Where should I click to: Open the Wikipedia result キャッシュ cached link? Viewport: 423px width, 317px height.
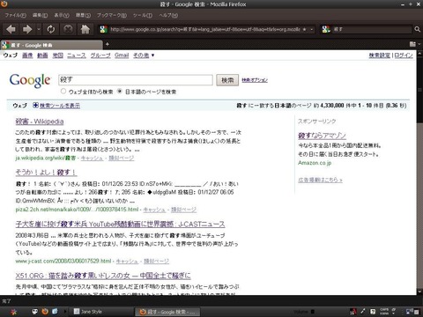click(x=92, y=158)
